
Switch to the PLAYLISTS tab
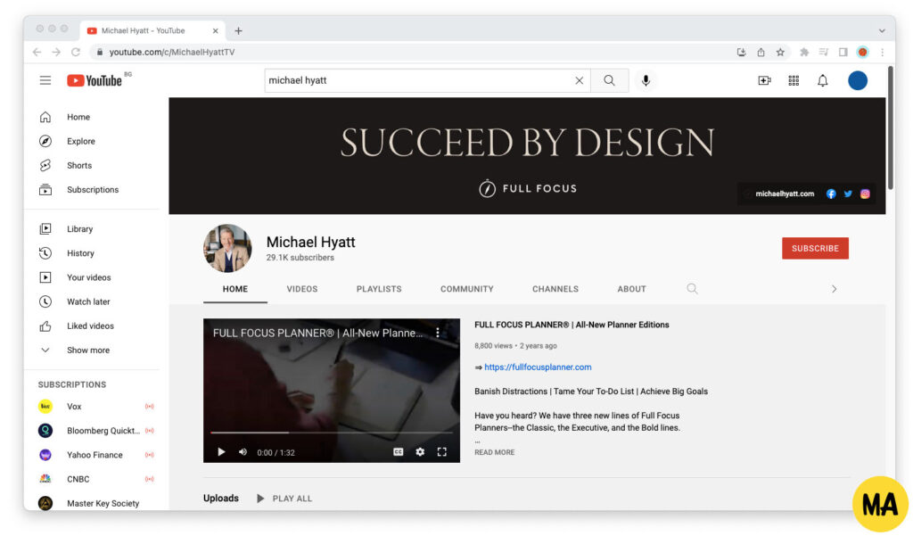tap(379, 289)
